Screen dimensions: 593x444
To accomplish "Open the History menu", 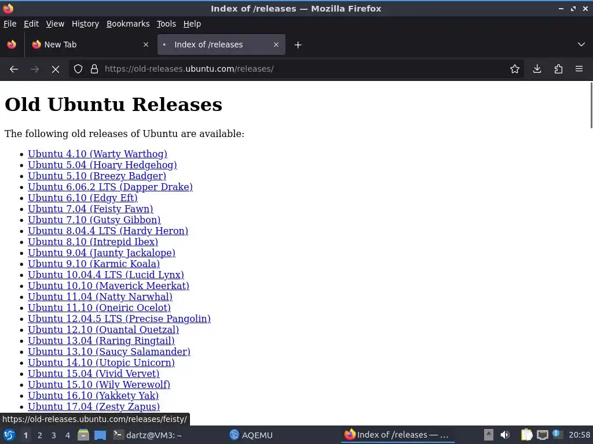I will 85,24.
